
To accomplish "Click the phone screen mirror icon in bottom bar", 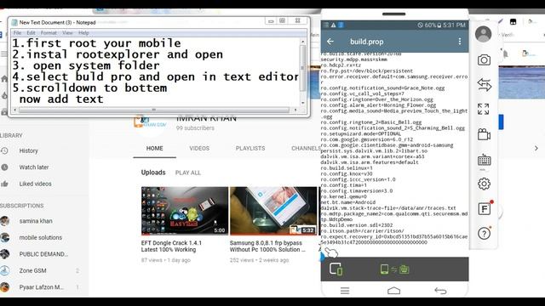I will click(x=336, y=269).
